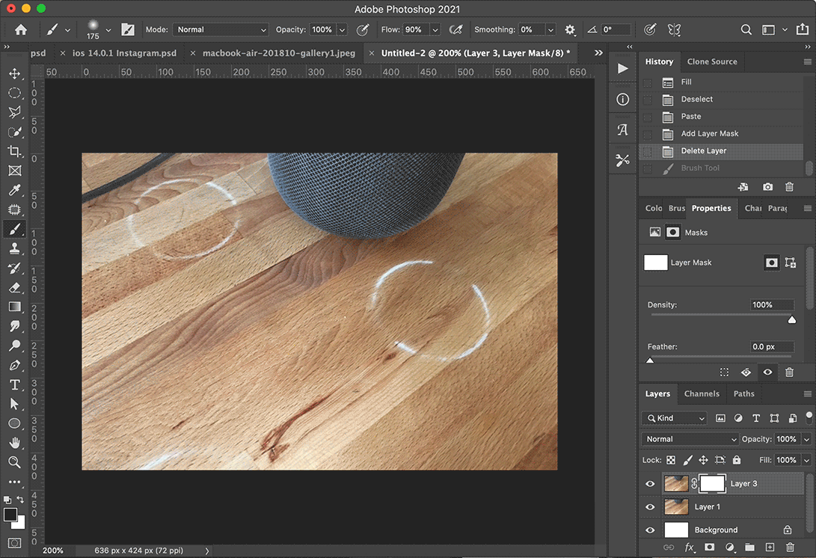816x558 pixels.
Task: Select the Crop tool
Action: pyautogui.click(x=14, y=151)
